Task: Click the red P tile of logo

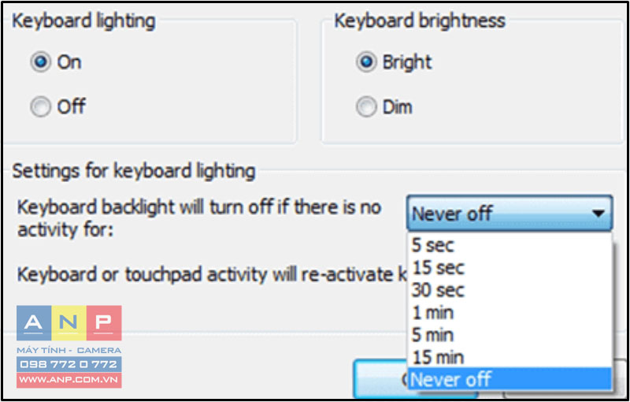Action: (x=104, y=323)
